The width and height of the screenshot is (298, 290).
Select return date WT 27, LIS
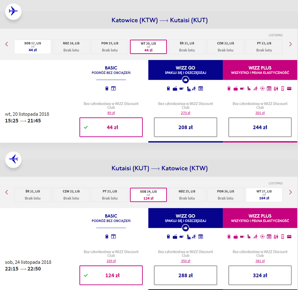(x=264, y=195)
